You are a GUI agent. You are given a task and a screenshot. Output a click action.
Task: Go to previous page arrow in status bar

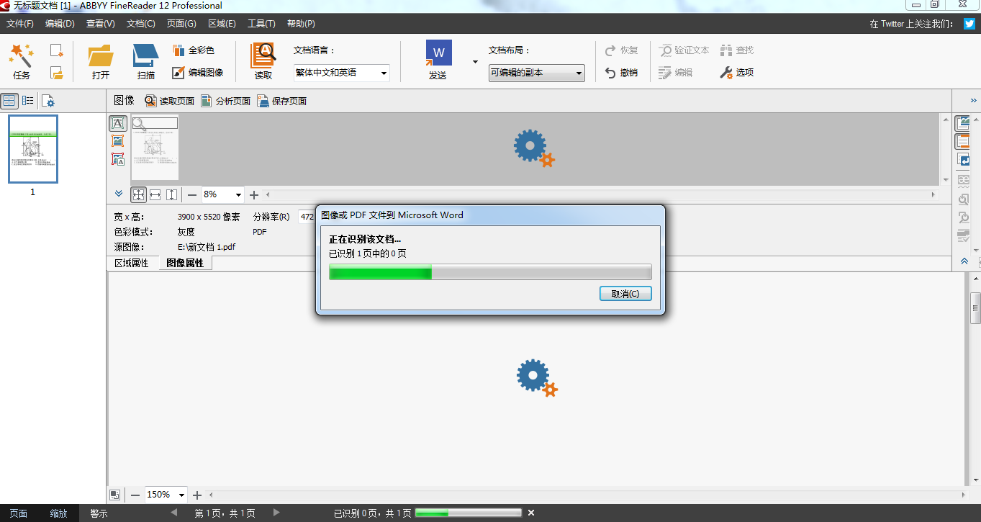click(173, 513)
